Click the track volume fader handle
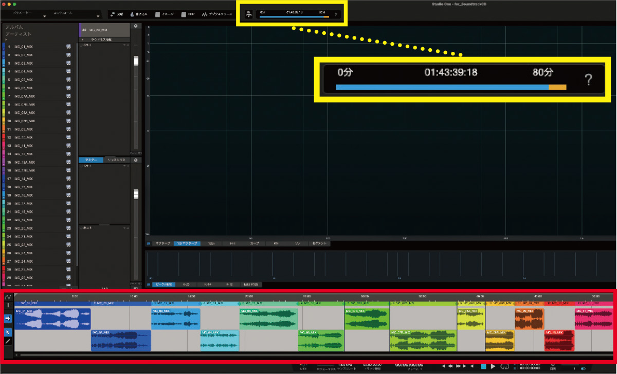This screenshot has height=374, width=617. (136, 61)
